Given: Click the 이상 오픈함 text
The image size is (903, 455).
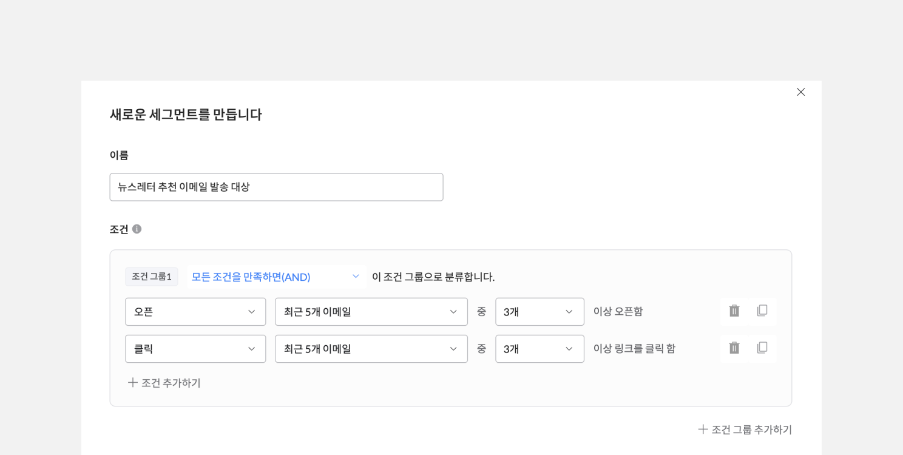Looking at the screenshot, I should pyautogui.click(x=618, y=311).
